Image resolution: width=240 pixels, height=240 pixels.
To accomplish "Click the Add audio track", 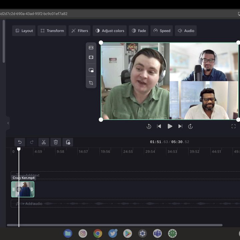I will click(x=125, y=204).
